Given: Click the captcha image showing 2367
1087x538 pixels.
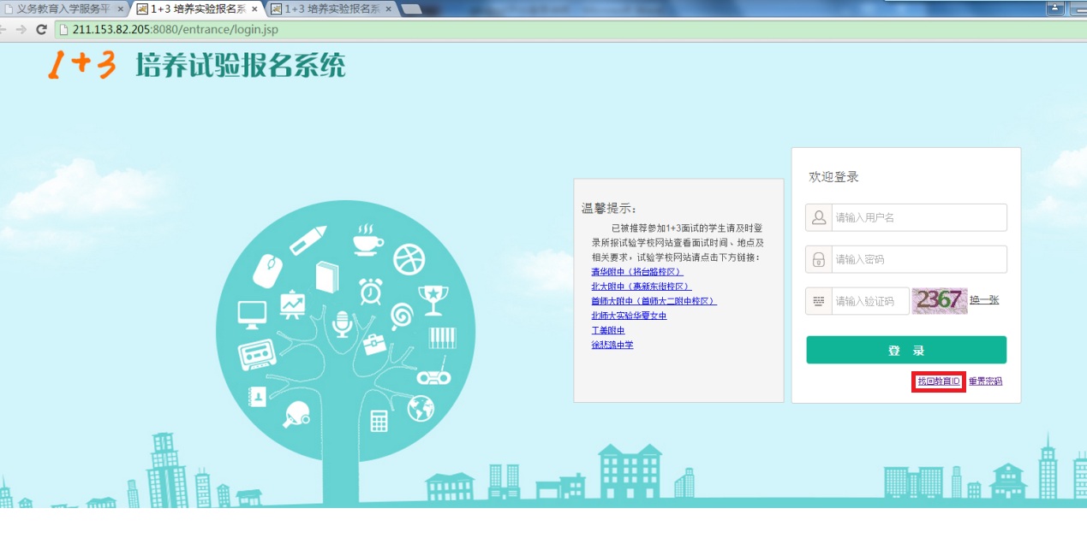Looking at the screenshot, I should [939, 301].
